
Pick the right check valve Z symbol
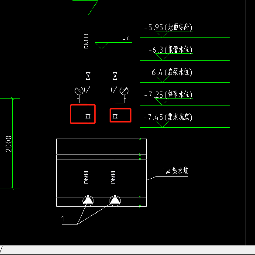pyautogui.click(x=115, y=90)
